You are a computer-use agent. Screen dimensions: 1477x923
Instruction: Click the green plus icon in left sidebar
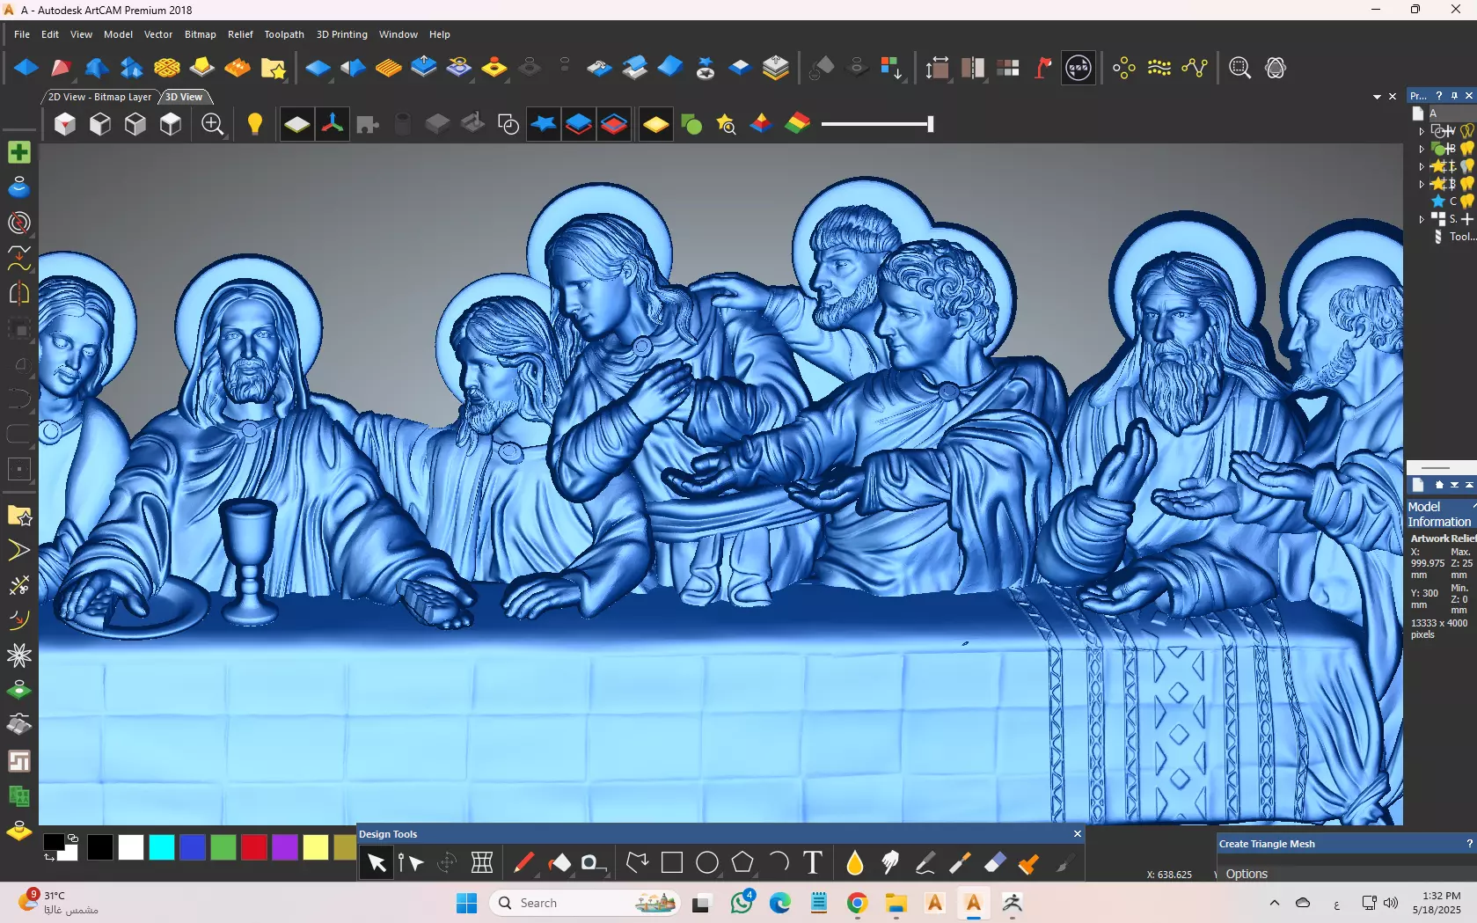(x=18, y=152)
